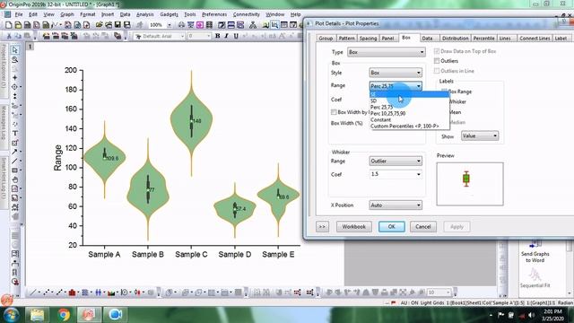Open the Analysis menu

(x=145, y=14)
